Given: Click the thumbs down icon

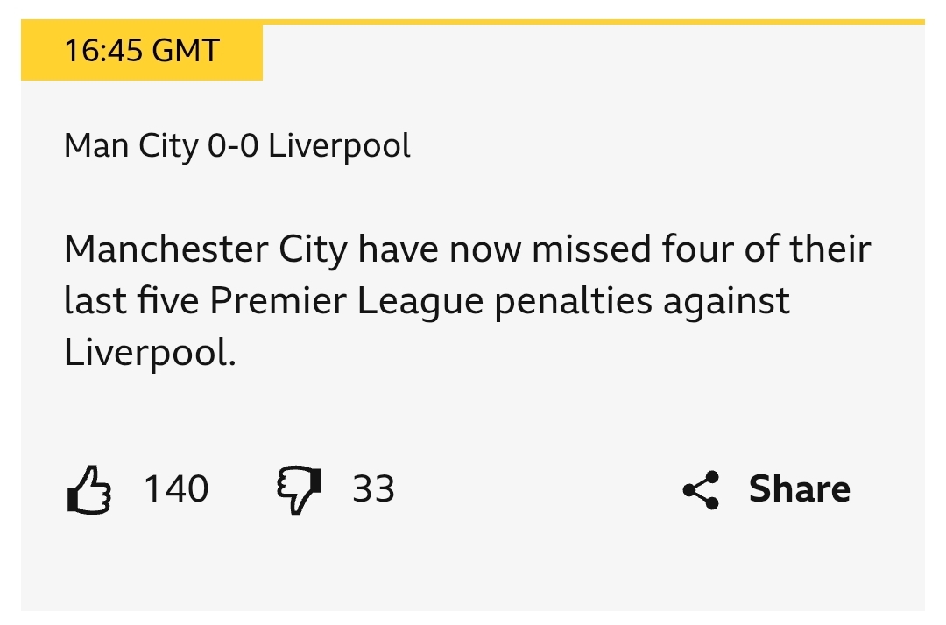Looking at the screenshot, I should [298, 488].
